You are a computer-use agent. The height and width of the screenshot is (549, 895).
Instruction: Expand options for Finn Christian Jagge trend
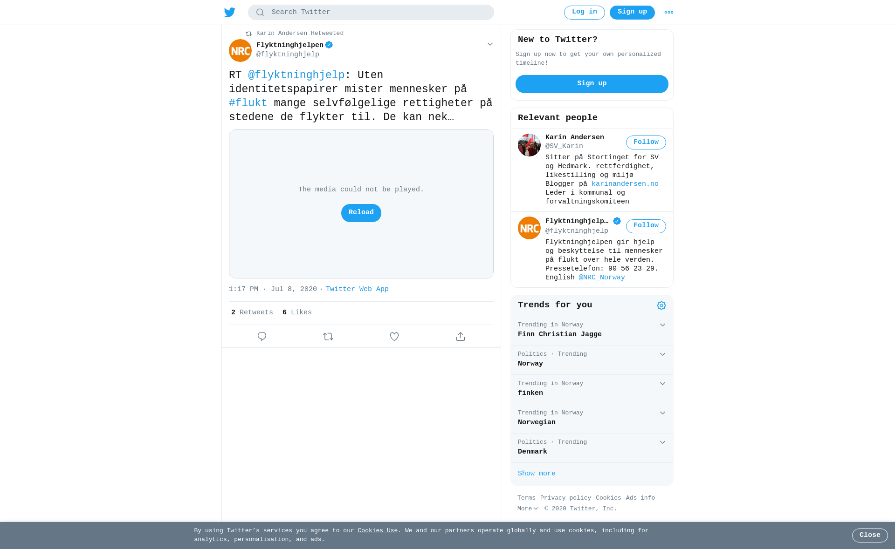[x=662, y=325]
